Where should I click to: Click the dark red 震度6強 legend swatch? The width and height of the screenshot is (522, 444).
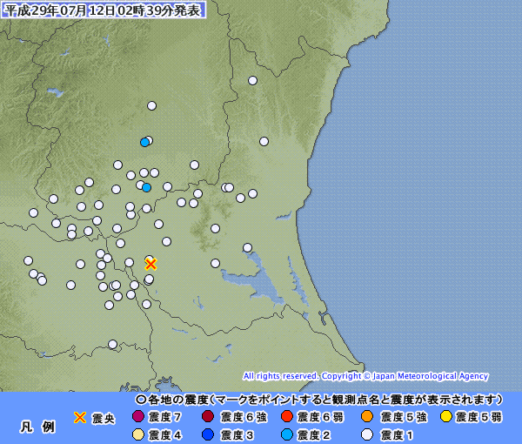[x=208, y=416]
